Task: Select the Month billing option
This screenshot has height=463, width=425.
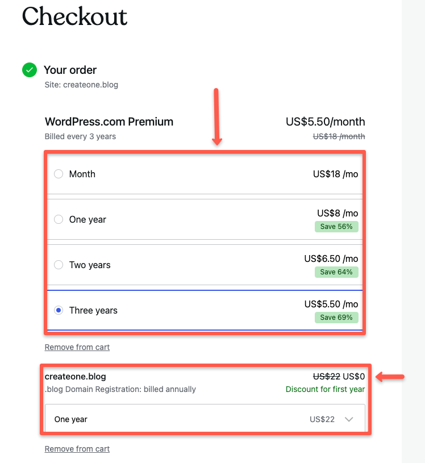Action: click(58, 174)
